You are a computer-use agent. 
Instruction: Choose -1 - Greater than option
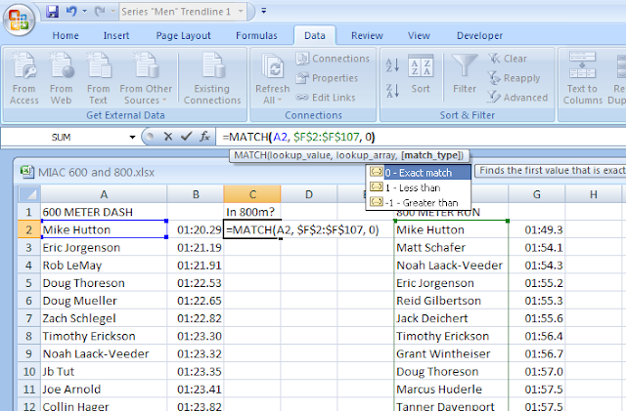tap(419, 202)
